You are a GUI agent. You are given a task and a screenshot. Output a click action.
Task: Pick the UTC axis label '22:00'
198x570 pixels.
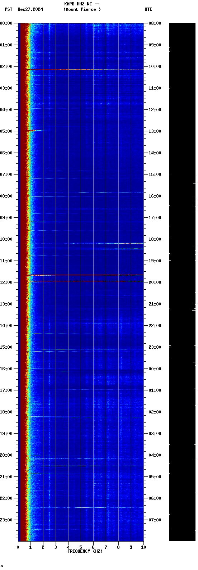[155, 326]
